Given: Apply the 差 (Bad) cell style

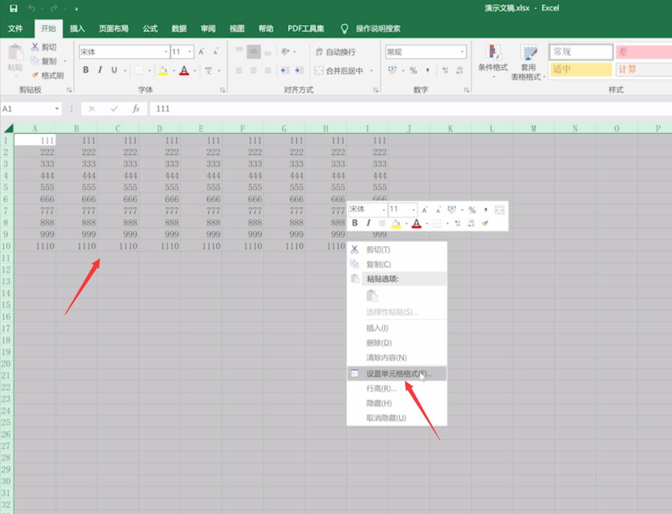Looking at the screenshot, I should [643, 52].
